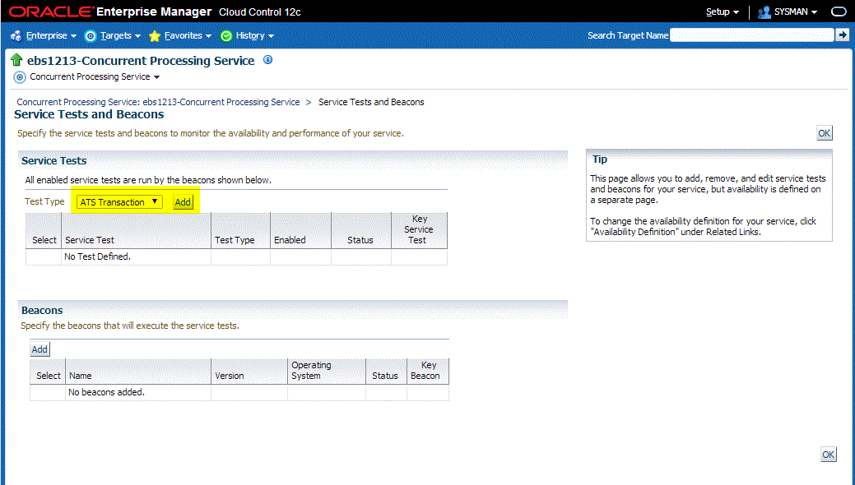Open the Targets menu
The image size is (855, 485).
[x=120, y=35]
